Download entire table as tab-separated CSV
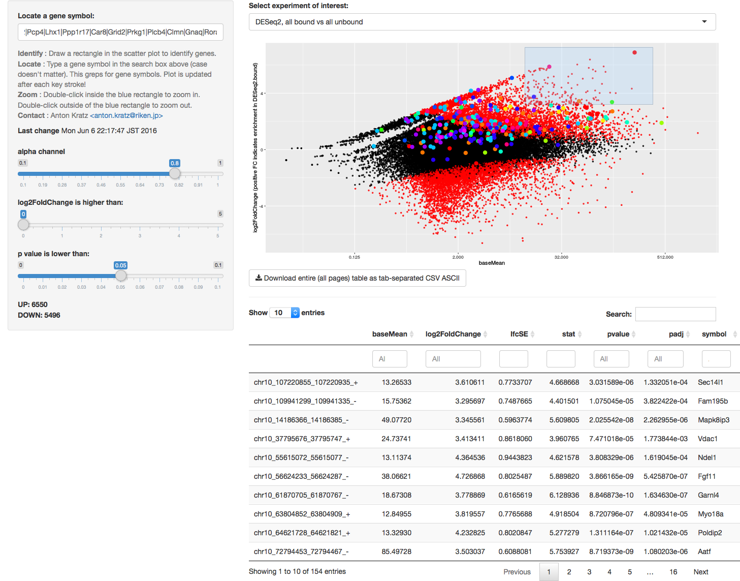The image size is (740, 581). 357,278
